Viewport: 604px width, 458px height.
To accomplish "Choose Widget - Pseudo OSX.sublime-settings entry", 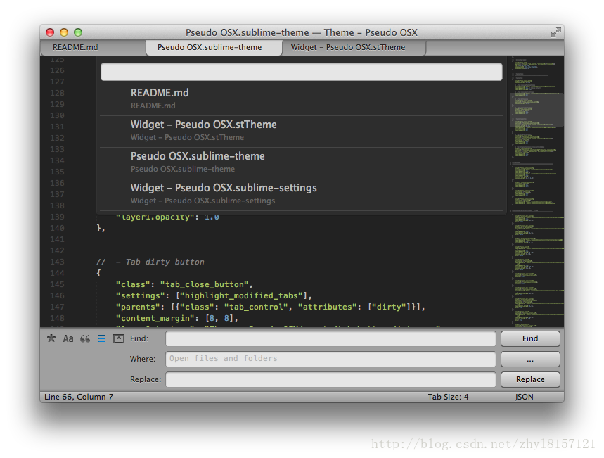I will [x=302, y=194].
